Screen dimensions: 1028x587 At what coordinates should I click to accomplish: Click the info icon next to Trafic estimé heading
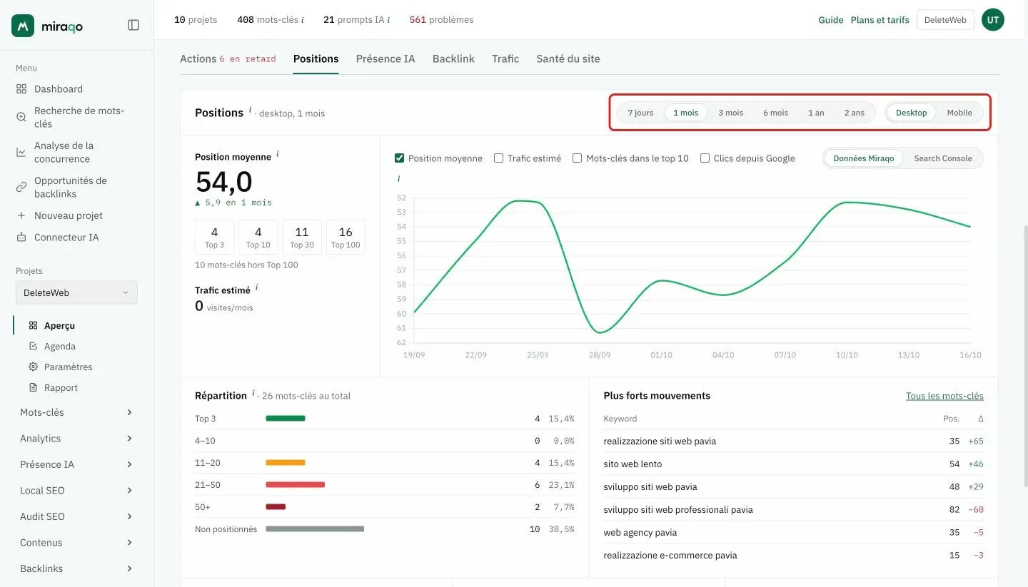point(257,287)
